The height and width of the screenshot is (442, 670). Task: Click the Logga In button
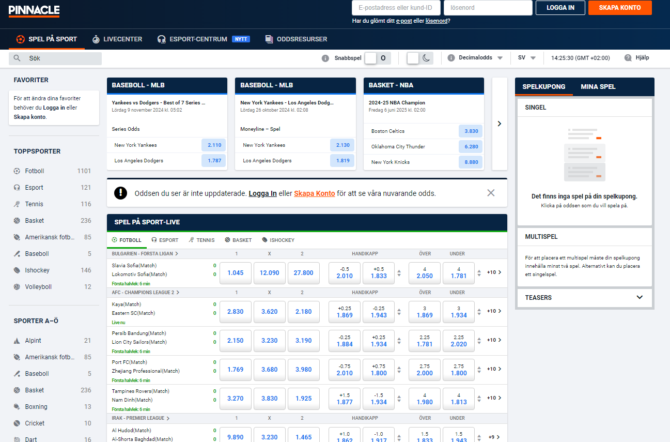click(560, 8)
